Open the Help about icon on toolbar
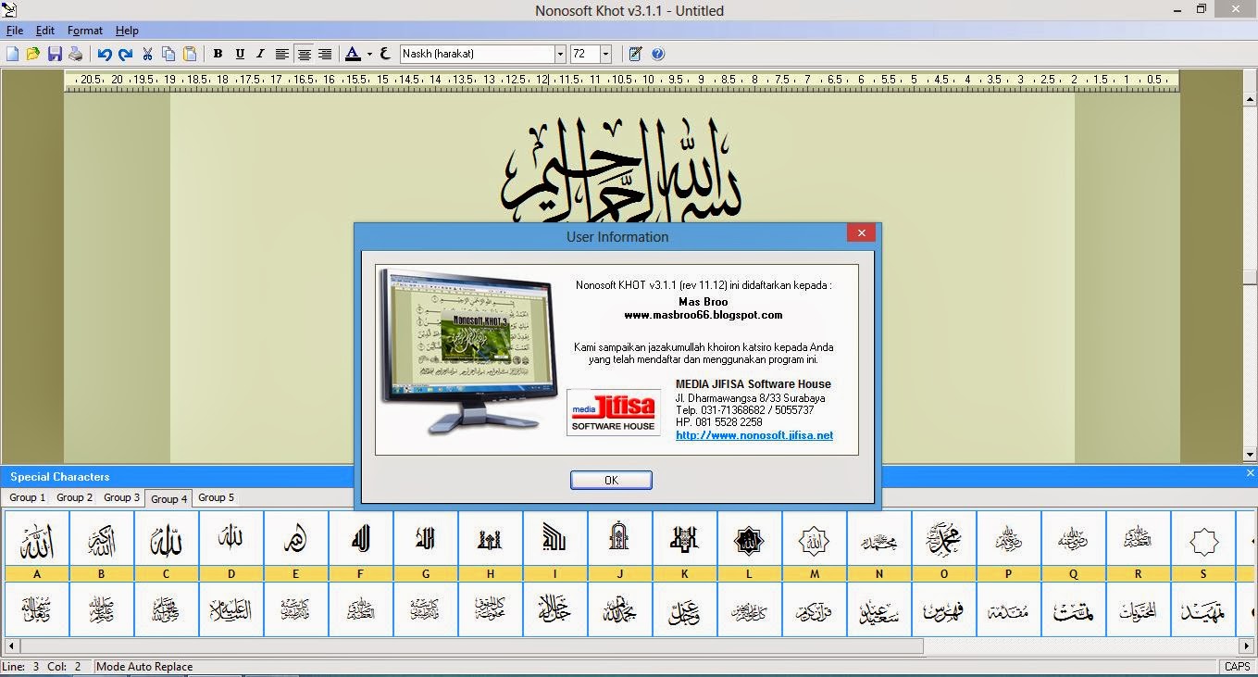This screenshot has height=677, width=1258. click(658, 54)
